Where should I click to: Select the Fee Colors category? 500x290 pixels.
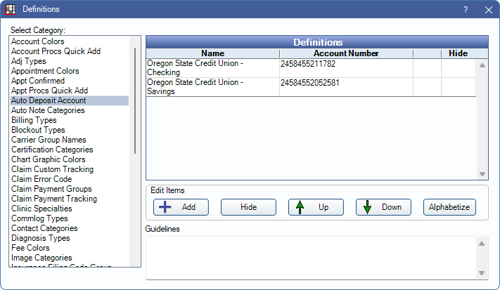30,248
